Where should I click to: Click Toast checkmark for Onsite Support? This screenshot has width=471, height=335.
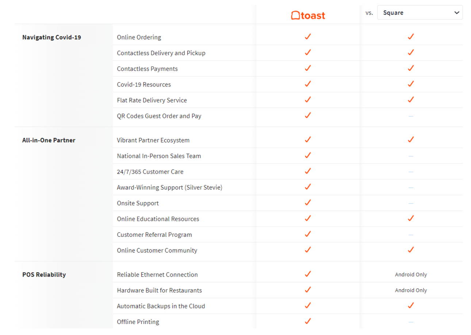[308, 202]
